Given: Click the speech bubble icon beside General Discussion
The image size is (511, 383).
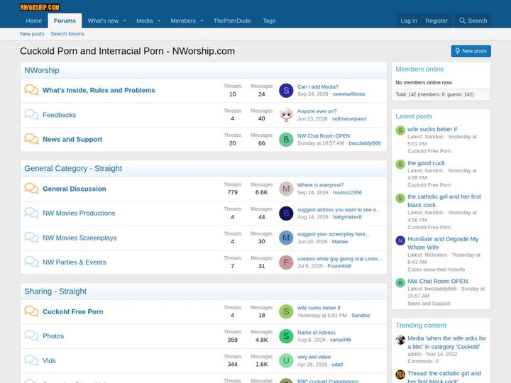Looking at the screenshot, I should pyautogui.click(x=31, y=189).
